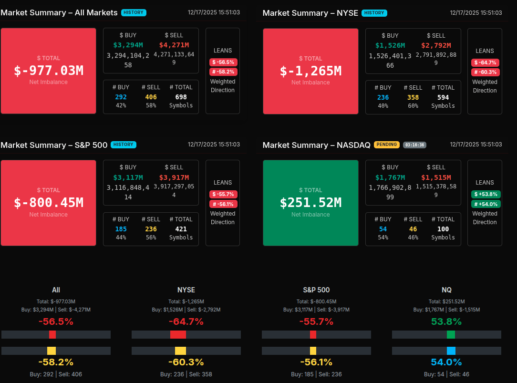
Task: Open the NYSE $-1,265M total tile
Action: click(310, 71)
